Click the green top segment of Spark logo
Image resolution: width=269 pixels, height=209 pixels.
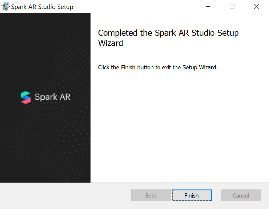point(26,93)
